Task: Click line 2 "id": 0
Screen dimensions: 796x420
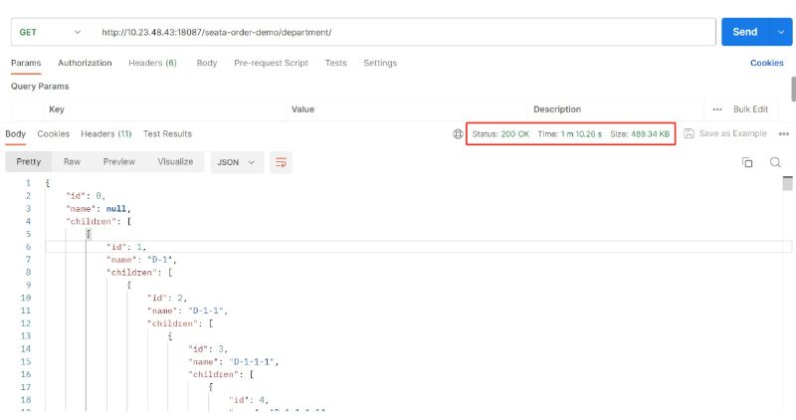Action: click(86, 195)
